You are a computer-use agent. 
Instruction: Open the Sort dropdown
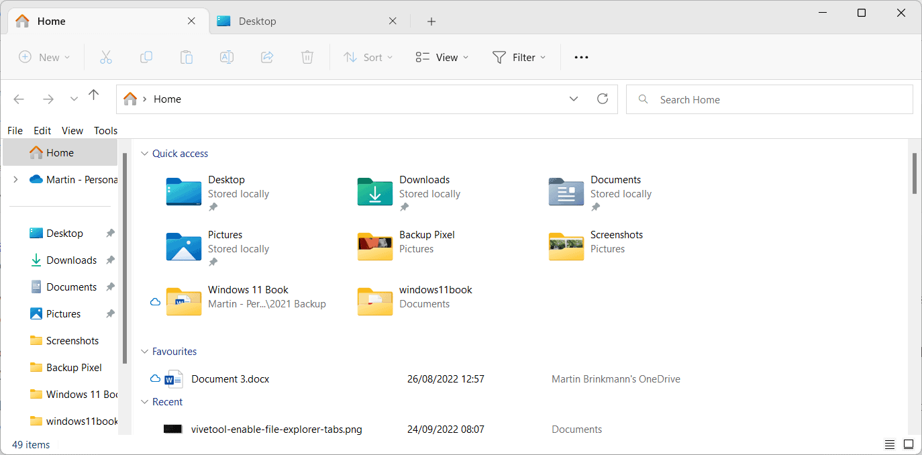pyautogui.click(x=368, y=57)
